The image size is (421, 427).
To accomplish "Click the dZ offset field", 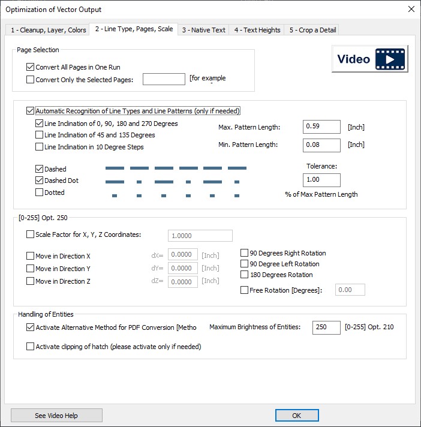I will 183,282.
